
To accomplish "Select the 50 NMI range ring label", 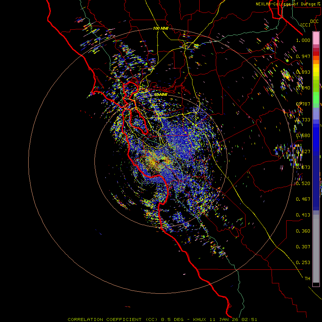I will point(161,95).
